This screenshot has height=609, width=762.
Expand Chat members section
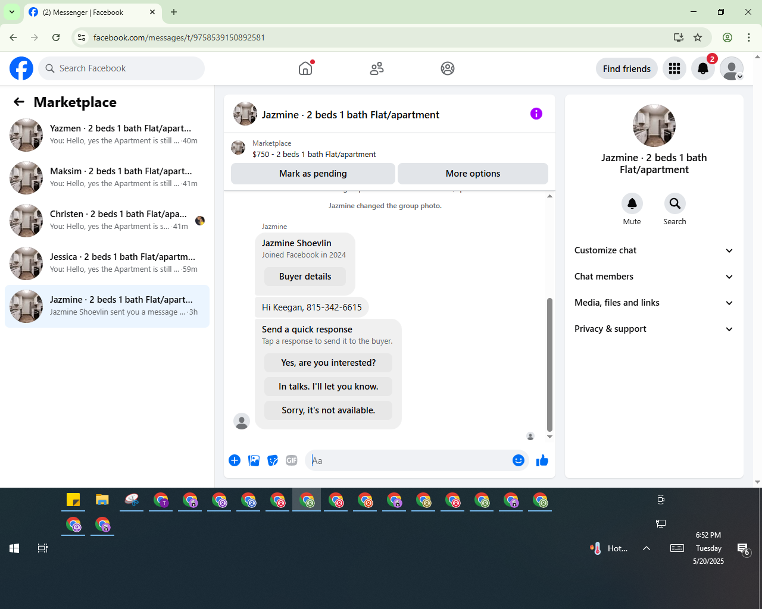point(654,277)
